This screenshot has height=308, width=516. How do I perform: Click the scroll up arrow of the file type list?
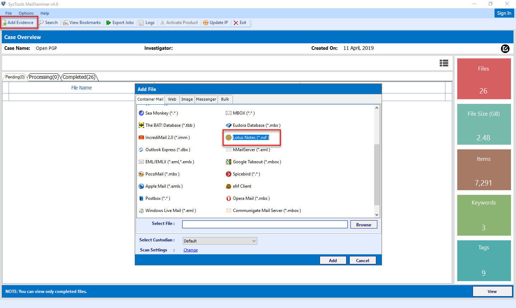(x=377, y=108)
